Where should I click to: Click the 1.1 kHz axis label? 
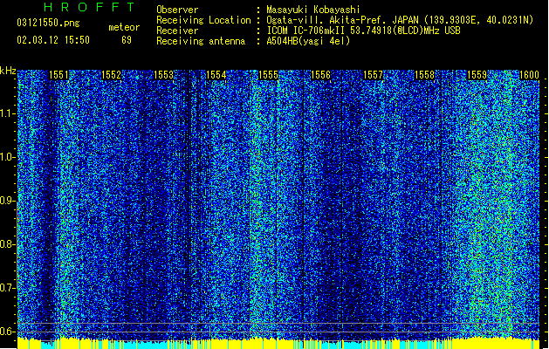pos(8,113)
